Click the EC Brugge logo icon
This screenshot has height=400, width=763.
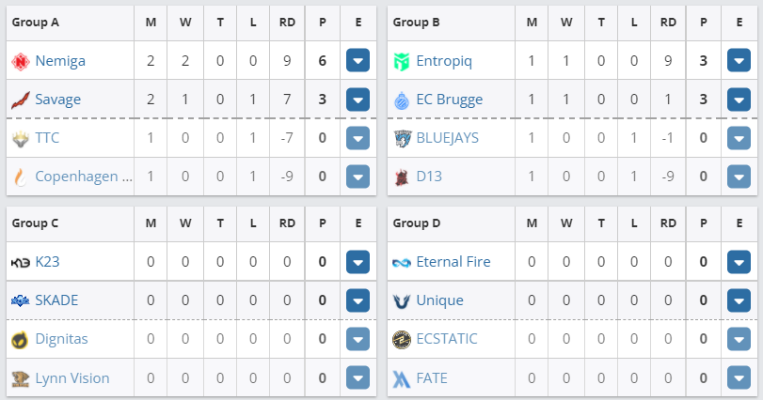point(403,100)
